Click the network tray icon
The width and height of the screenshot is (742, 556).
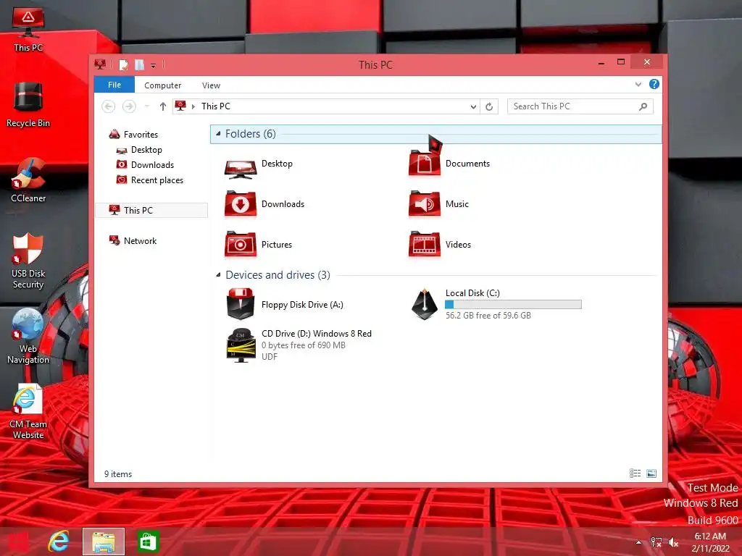coord(656,542)
